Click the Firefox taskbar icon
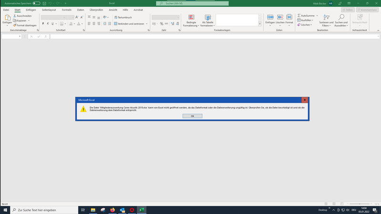The height and width of the screenshot is (214, 381). coord(112,210)
